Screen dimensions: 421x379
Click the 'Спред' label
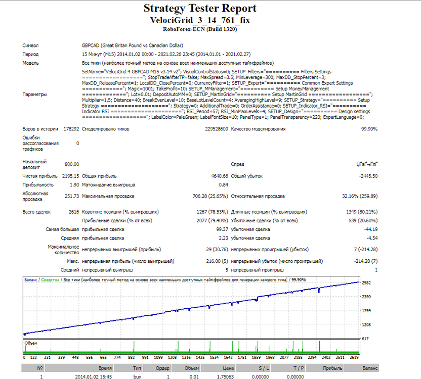(x=238, y=164)
